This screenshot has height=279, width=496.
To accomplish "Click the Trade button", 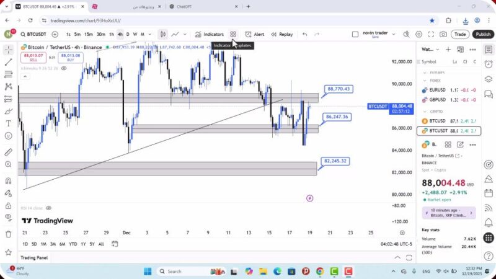I will tap(460, 35).
